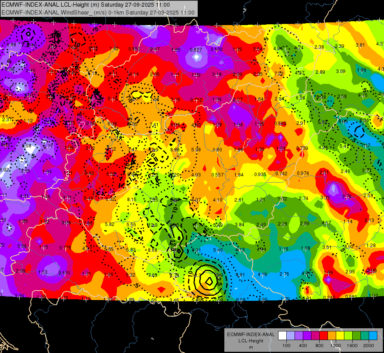Click the map value 3.39
The height and width of the screenshot is (353, 384).
pos(339,46)
